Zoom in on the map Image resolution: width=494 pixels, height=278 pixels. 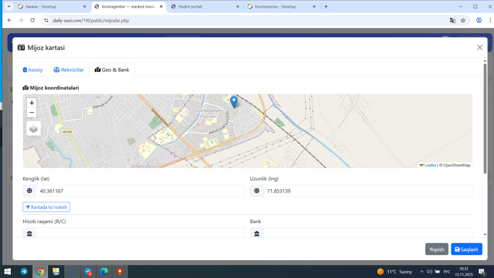tap(32, 103)
